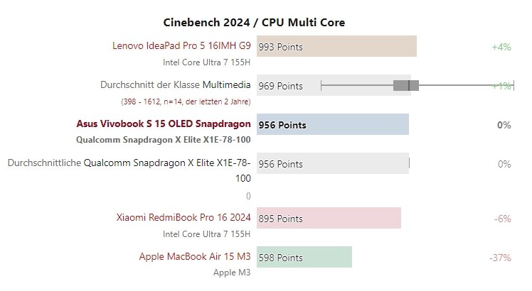Click the 969 Points bar label
Screen dimensions: 532x291
281,86
